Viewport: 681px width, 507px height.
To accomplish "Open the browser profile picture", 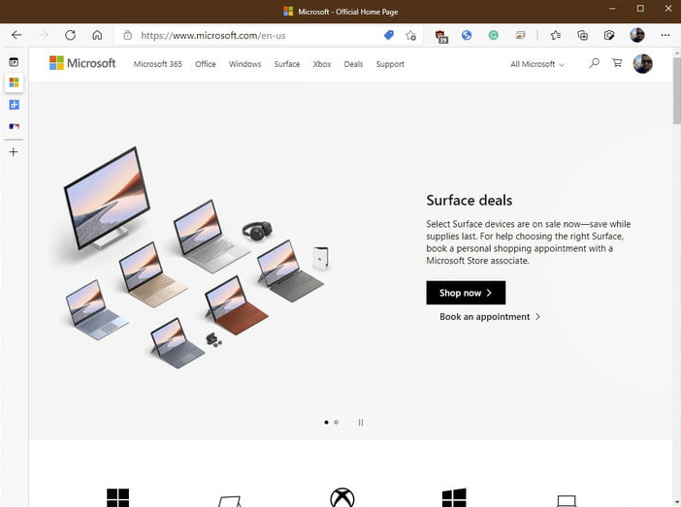I will point(637,35).
